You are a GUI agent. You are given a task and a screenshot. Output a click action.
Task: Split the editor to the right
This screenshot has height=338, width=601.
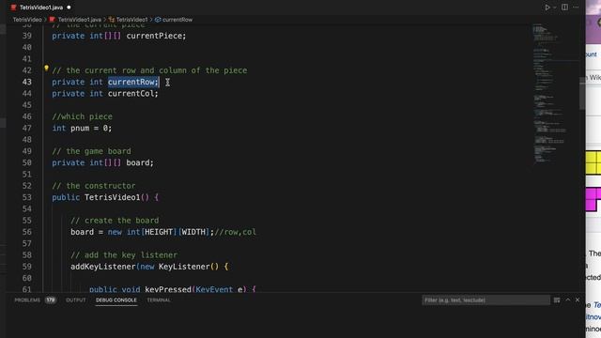point(565,8)
